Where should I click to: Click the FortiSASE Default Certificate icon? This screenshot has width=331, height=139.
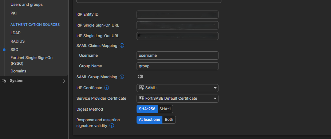point(141,98)
